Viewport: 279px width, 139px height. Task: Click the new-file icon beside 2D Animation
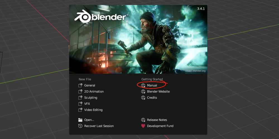click(x=80, y=91)
